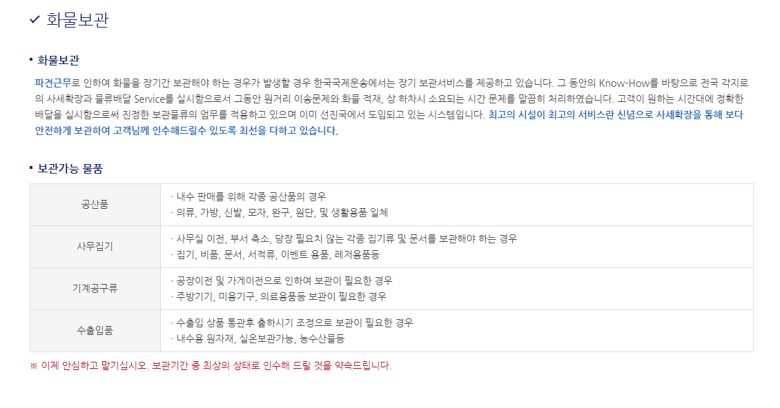Select the 공산품 table header cell
This screenshot has width=780, height=408.
point(95,205)
